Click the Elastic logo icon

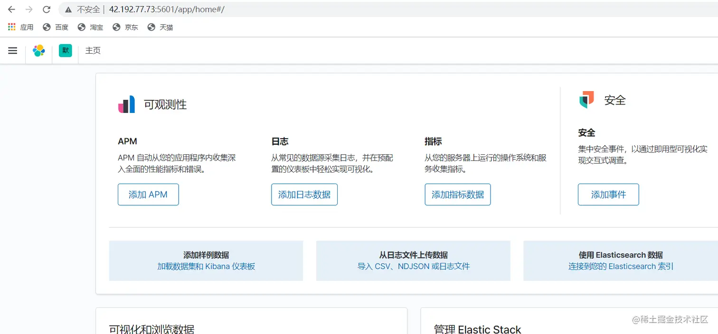[x=39, y=50]
